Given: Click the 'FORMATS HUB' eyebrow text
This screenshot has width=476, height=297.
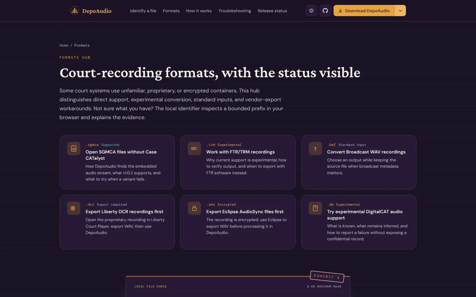Looking at the screenshot, I should point(75,57).
